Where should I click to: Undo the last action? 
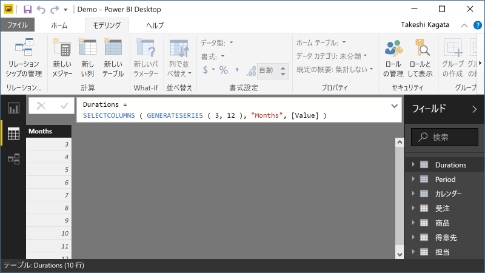pyautogui.click(x=41, y=10)
